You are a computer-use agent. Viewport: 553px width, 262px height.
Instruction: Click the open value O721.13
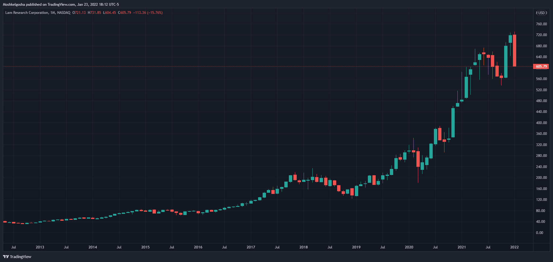(79, 13)
